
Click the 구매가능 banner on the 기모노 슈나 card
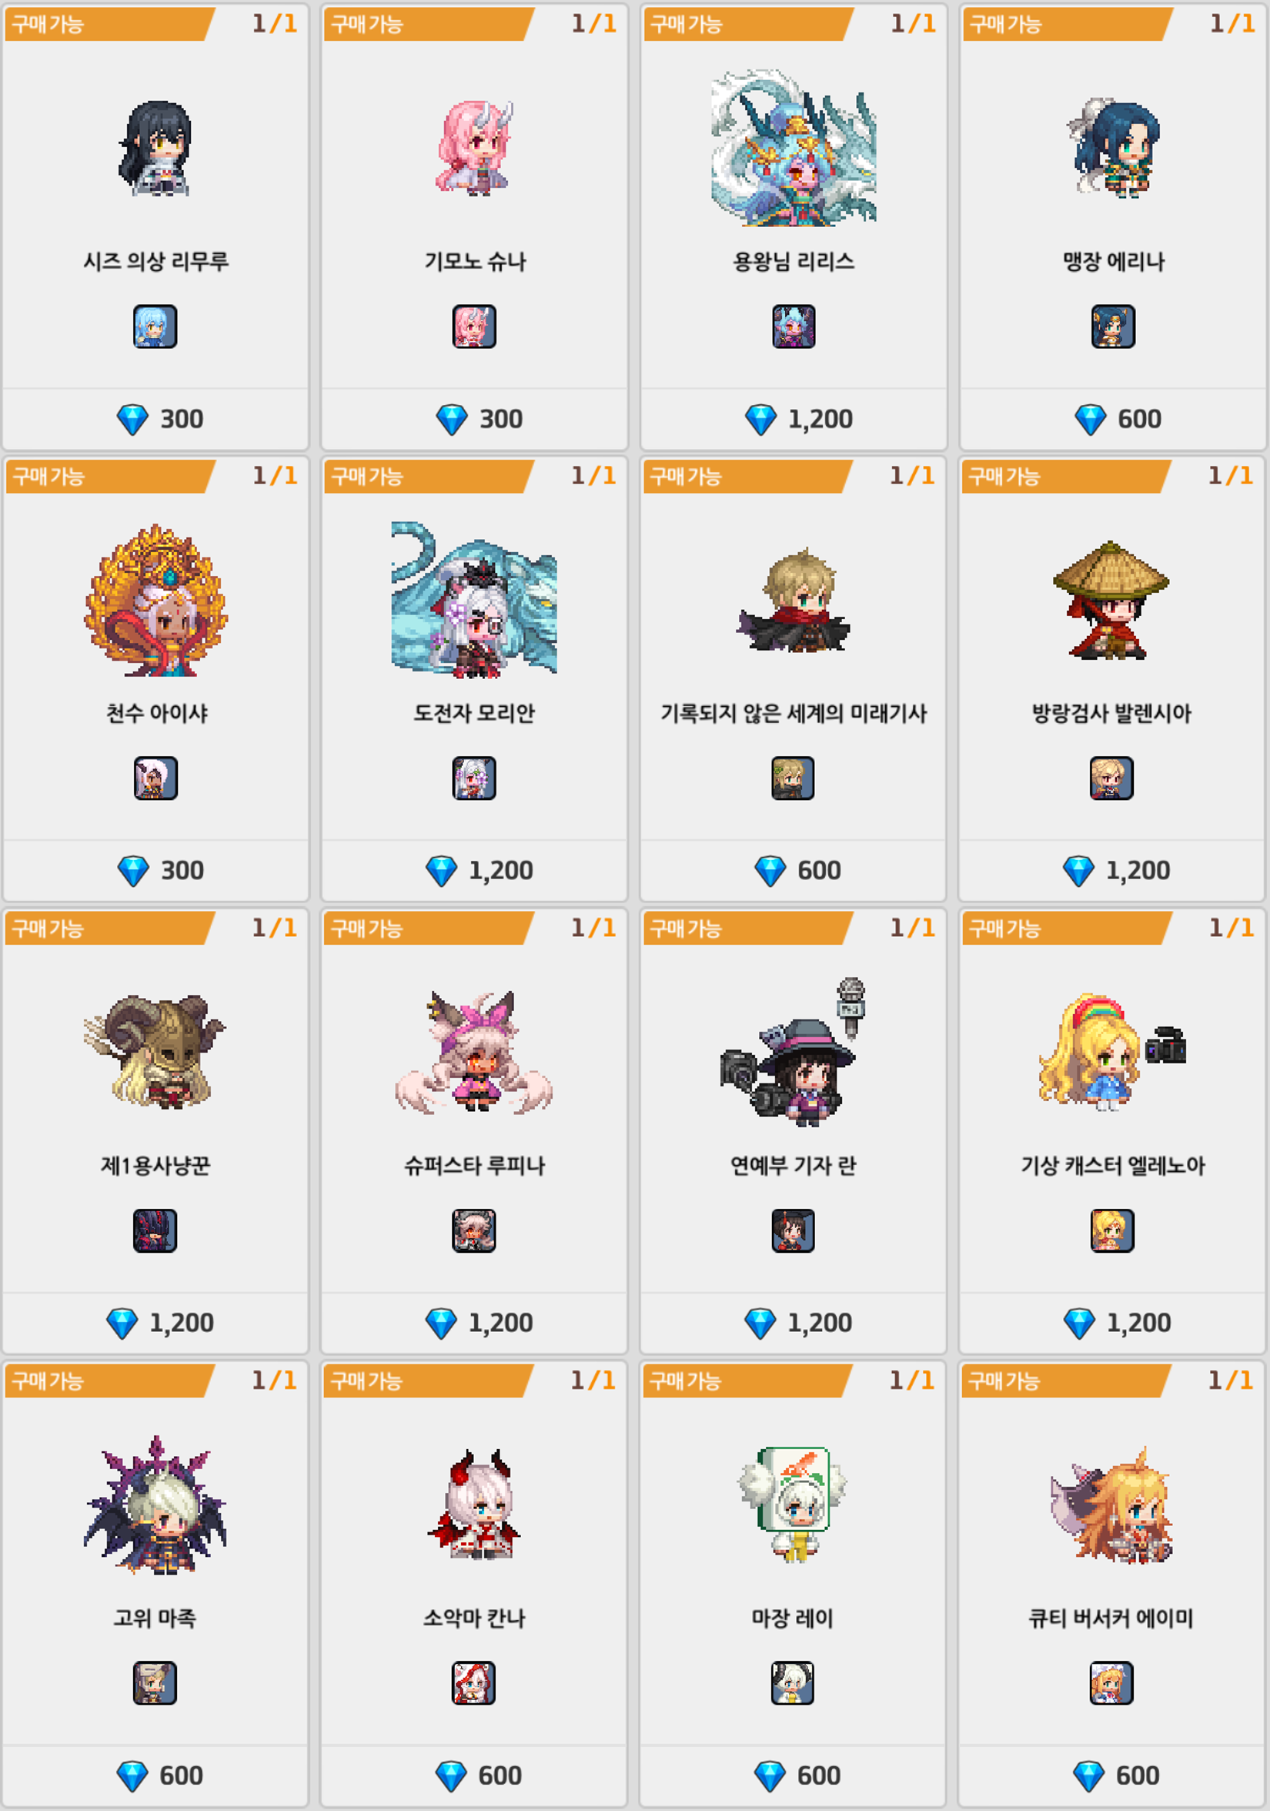[429, 25]
